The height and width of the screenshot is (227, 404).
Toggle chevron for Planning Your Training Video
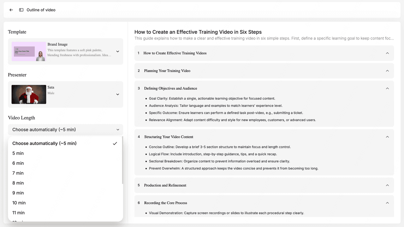[x=387, y=71]
